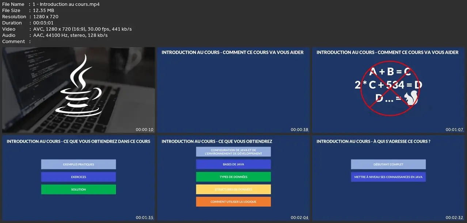Screen dimensions: 467x223
Task: Click the audio info line starting with 'AAC'
Action: (71, 35)
